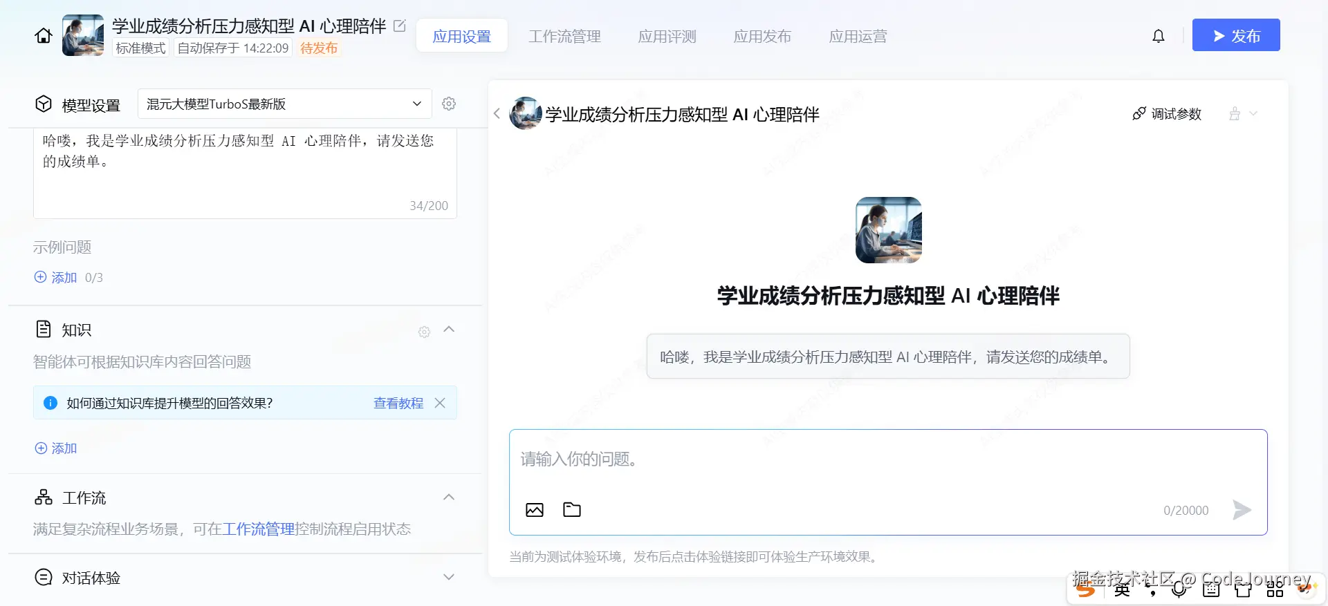Open the IME toolbox grid icon
Viewport: 1328px width, 606px height.
1275,589
